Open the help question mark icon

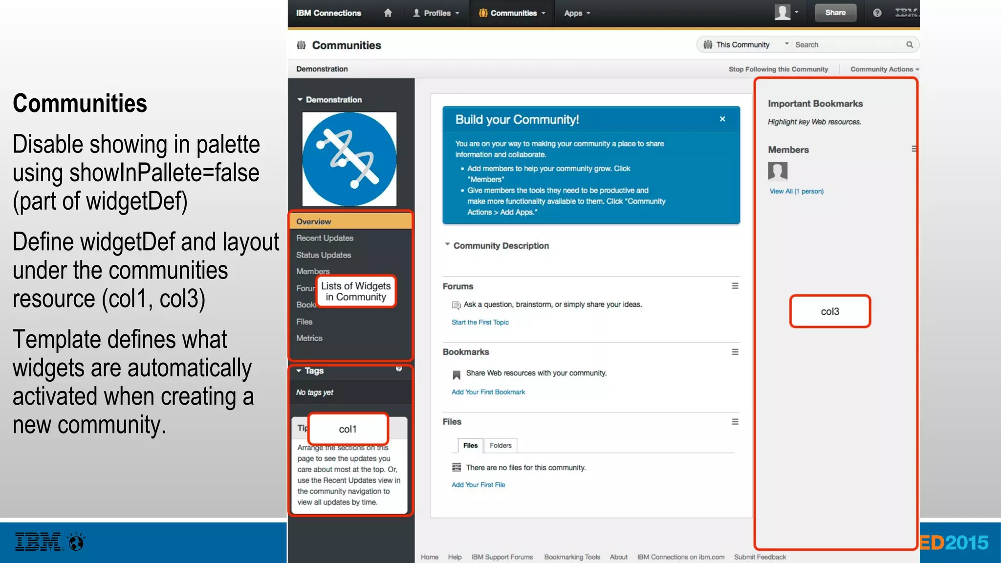(877, 13)
